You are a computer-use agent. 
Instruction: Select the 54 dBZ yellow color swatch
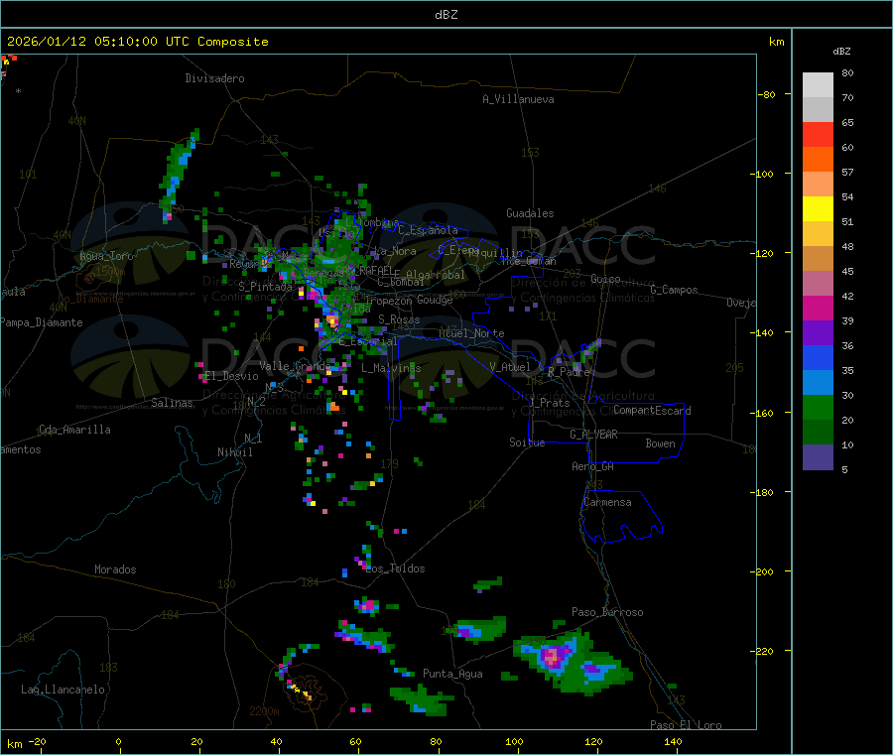point(818,209)
